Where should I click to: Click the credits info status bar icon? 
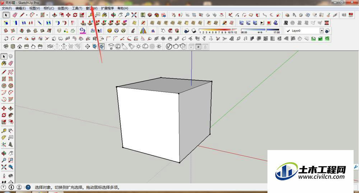(x=11, y=187)
